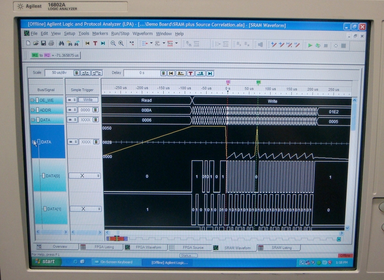
Task: Open the Delay calculator keypad icon
Action: pos(163,73)
